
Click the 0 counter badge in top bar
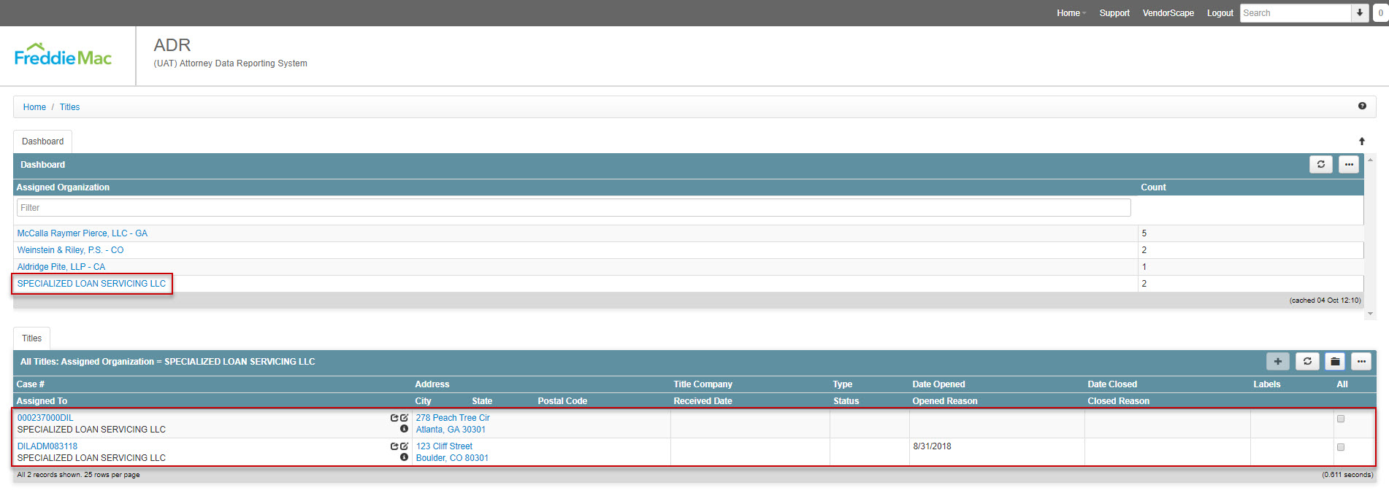point(1380,13)
